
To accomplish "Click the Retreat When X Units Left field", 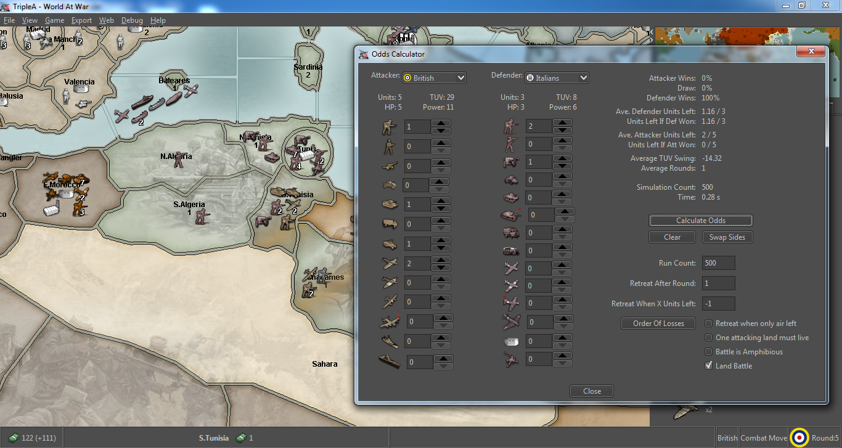I will tap(718, 304).
